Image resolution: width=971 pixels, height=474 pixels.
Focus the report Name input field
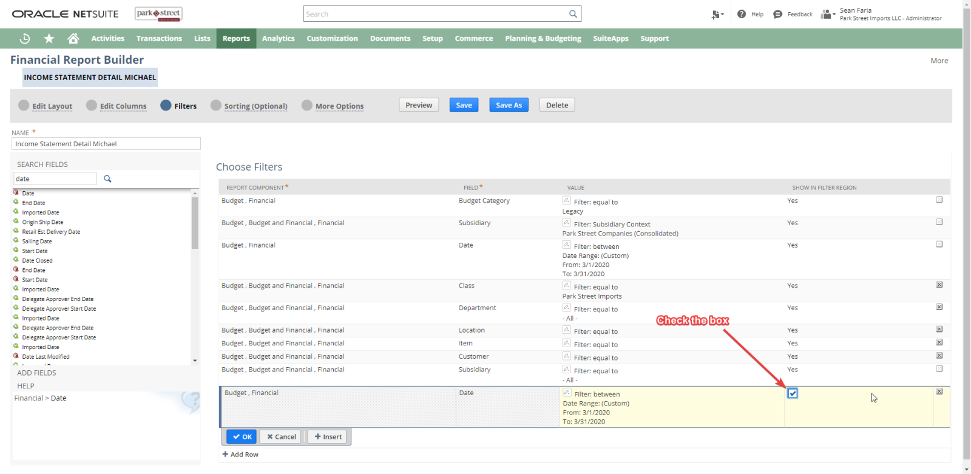[x=106, y=144]
